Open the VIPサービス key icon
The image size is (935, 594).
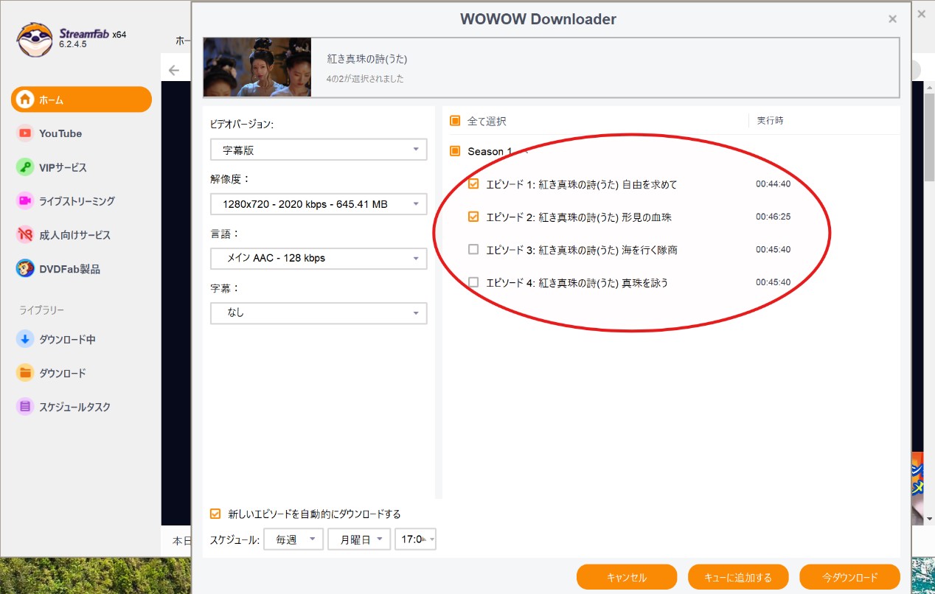pos(25,167)
